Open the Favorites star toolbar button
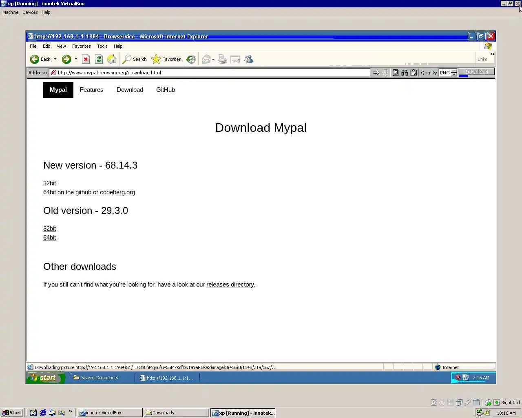 tap(166, 59)
